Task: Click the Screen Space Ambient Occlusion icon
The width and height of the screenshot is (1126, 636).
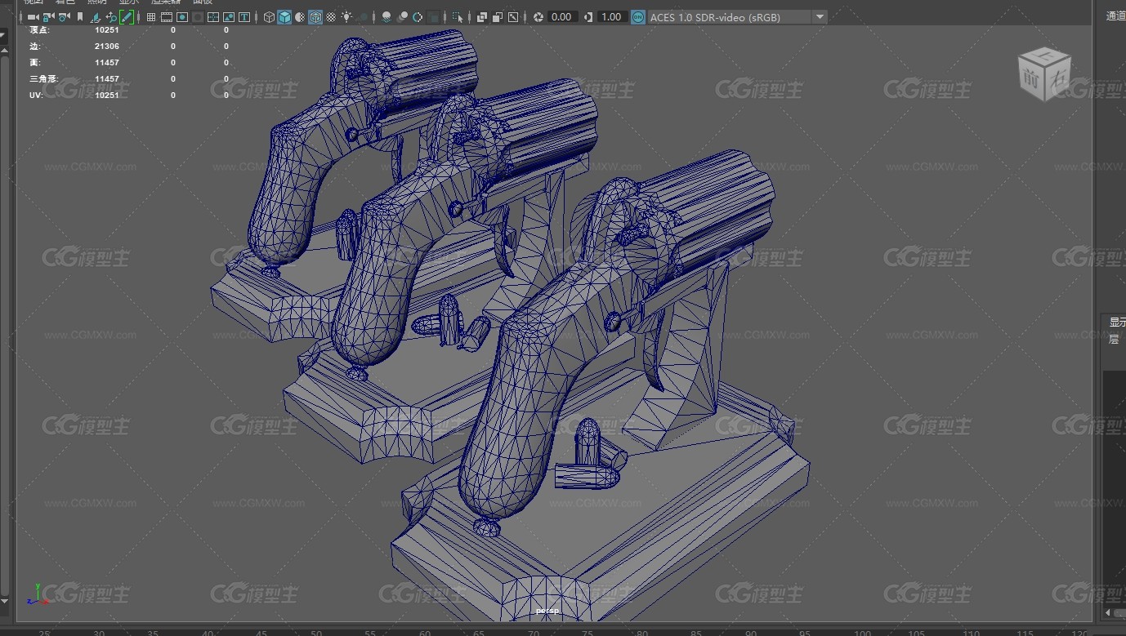Action: pos(387,16)
